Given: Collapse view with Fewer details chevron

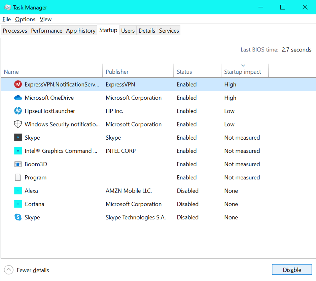Looking at the screenshot, I should (x=9, y=270).
